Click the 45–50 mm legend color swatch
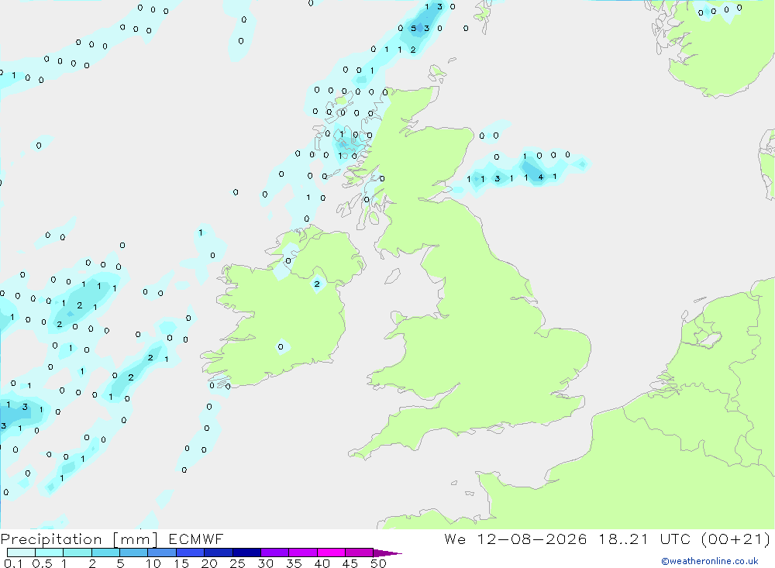The height and width of the screenshot is (568, 775). click(359, 553)
